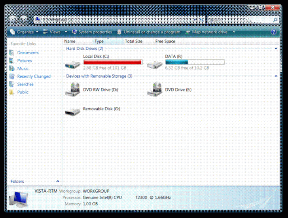Screen dimensions: 288x218
Task: Click the refresh icon beside address bar
Action: (x=201, y=20)
